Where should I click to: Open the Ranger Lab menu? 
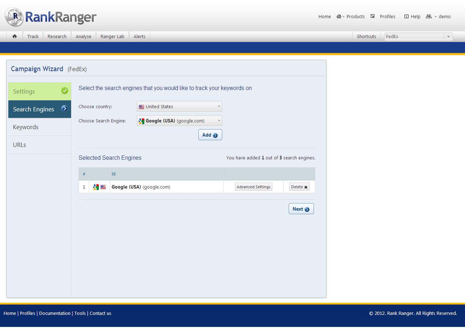click(112, 36)
